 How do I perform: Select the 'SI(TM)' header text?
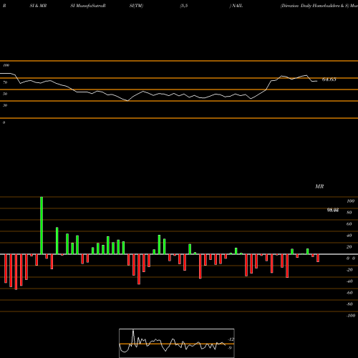pyautogui.click(x=136, y=6)
